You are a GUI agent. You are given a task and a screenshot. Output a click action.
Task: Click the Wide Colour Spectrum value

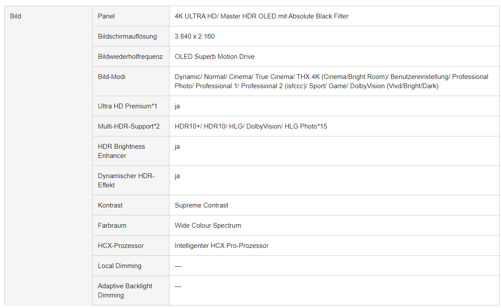click(208, 226)
